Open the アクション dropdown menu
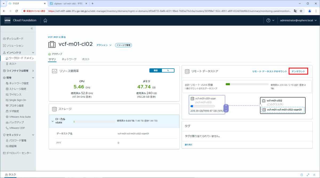This screenshot has height=178, width=320. (x=104, y=45)
